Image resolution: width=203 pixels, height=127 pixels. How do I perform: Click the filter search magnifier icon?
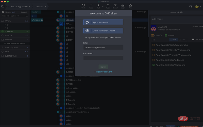tap(27, 16)
